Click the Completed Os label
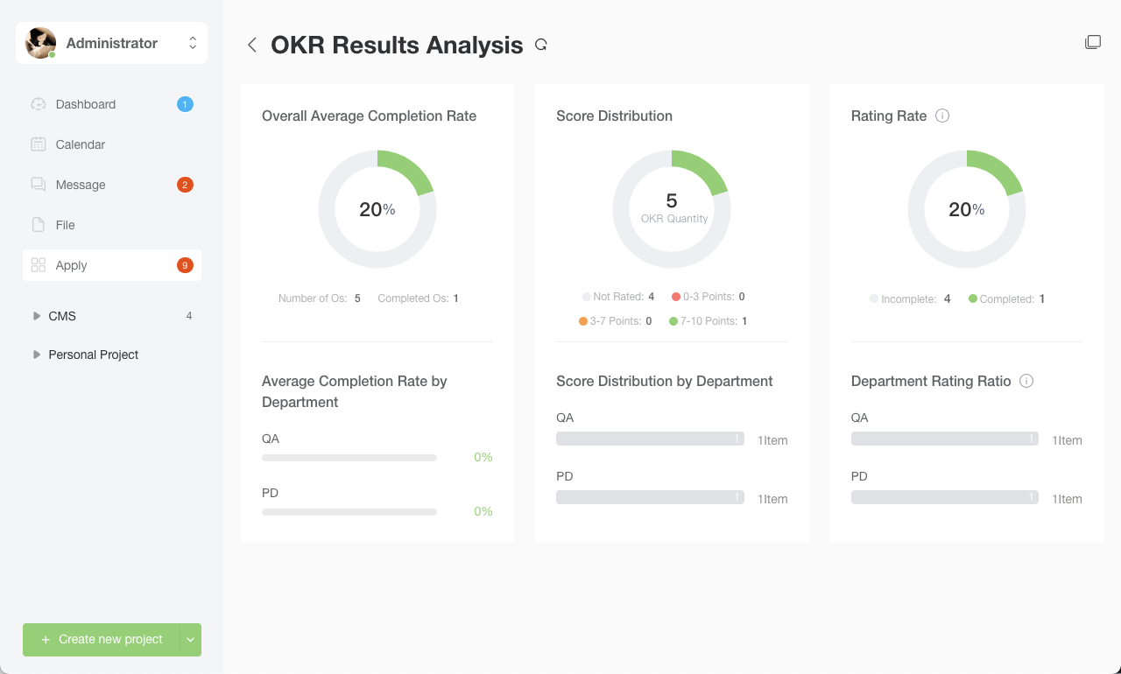The height and width of the screenshot is (674, 1121). [413, 298]
